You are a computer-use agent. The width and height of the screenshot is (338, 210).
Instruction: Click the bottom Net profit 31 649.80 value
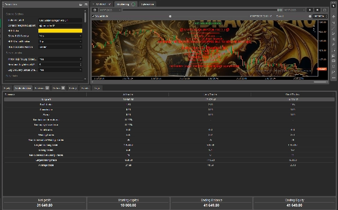[x=45, y=205]
